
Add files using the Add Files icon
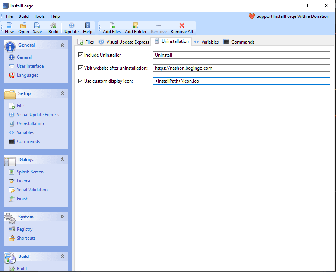111,28
